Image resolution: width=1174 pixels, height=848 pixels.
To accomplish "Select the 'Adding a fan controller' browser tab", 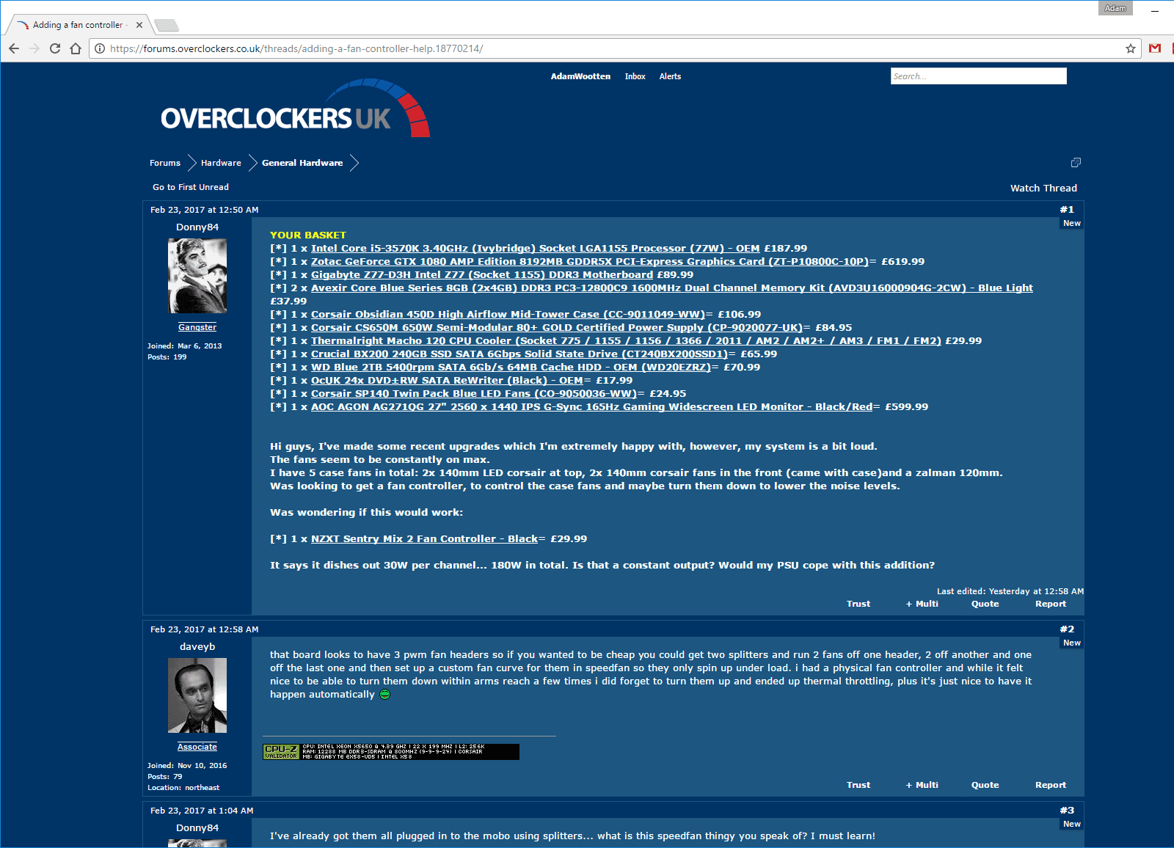I will click(79, 25).
